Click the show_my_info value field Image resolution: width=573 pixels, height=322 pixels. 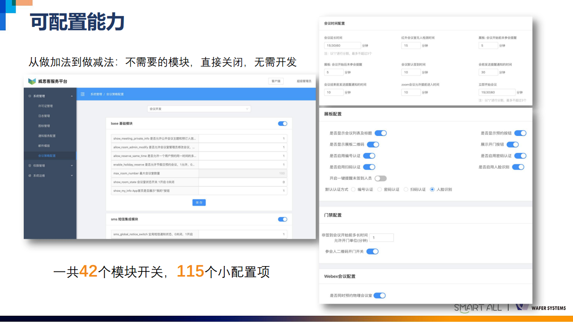(243, 191)
